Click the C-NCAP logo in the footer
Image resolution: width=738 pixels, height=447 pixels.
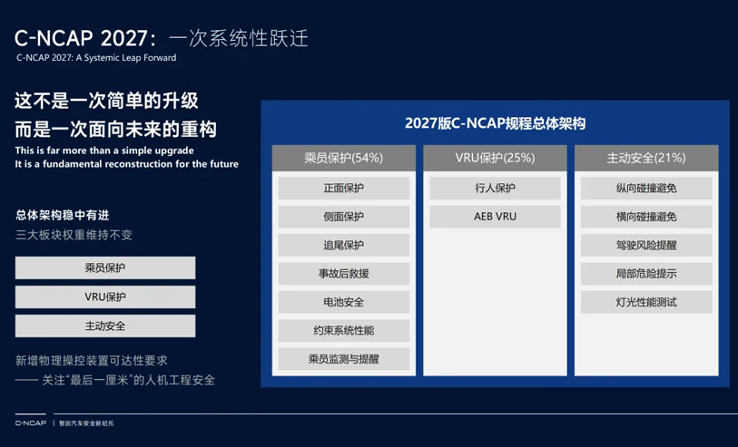coord(31,423)
